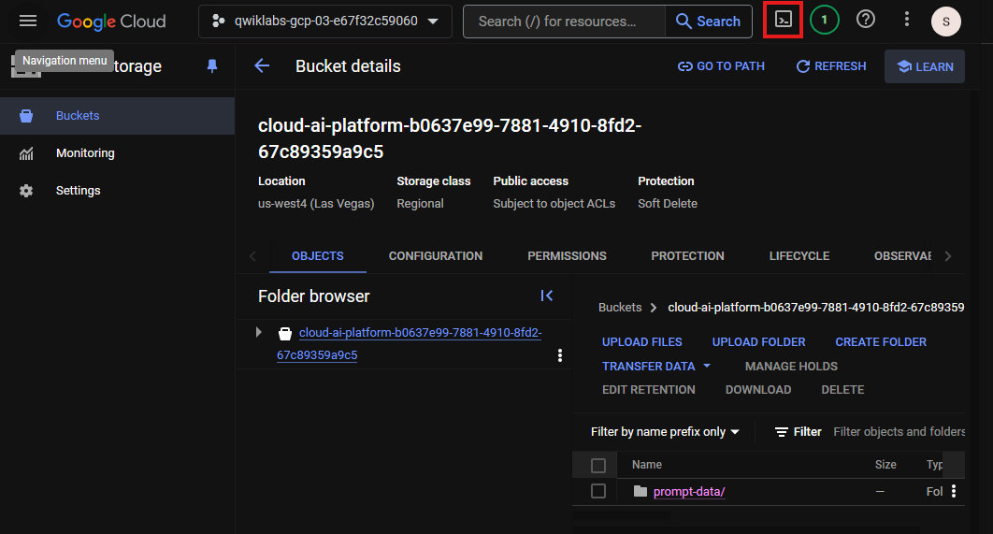Viewport: 993px width, 534px height.
Task: Open the three-dot settings and utilities menu
Action: click(906, 20)
